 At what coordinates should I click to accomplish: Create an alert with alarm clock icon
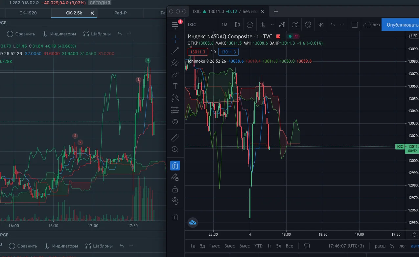tap(308, 25)
